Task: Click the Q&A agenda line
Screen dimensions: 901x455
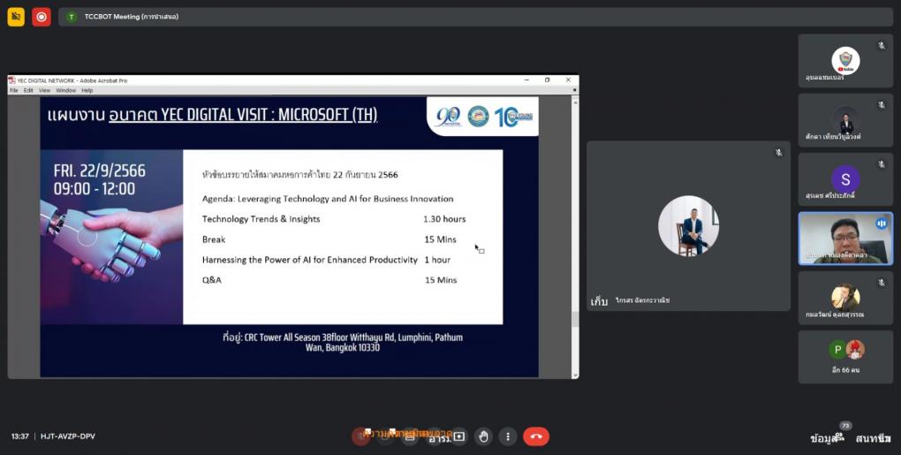Action: [211, 280]
